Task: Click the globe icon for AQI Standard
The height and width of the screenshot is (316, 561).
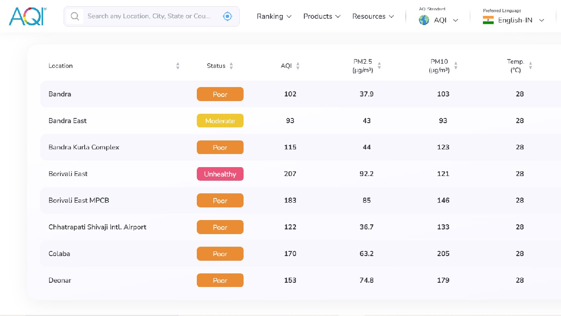Action: point(424,20)
